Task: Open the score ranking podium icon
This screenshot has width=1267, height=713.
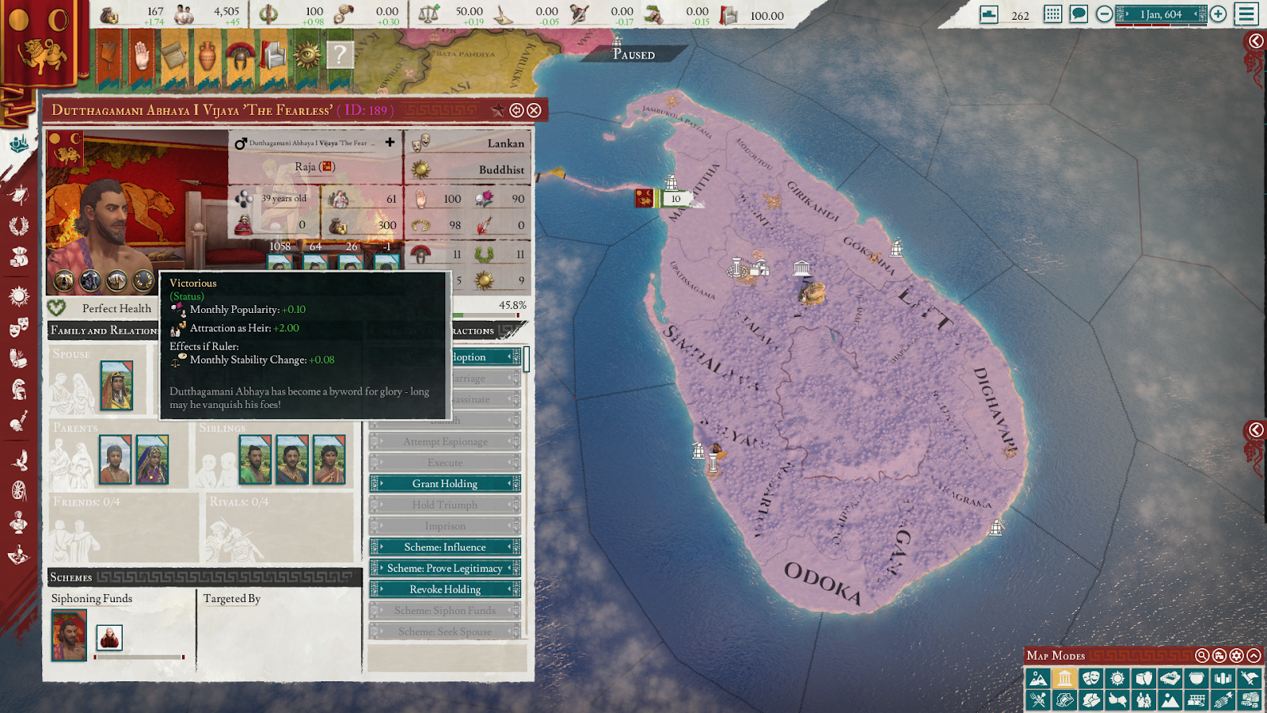Action: pos(989,14)
